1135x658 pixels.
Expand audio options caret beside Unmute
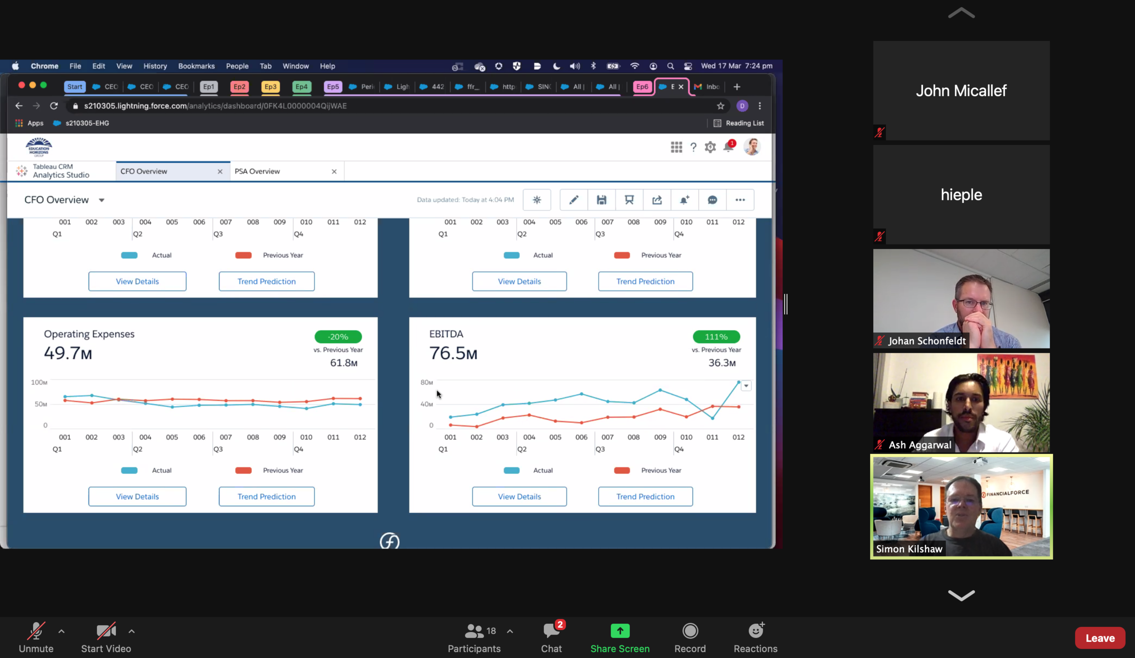pyautogui.click(x=61, y=631)
